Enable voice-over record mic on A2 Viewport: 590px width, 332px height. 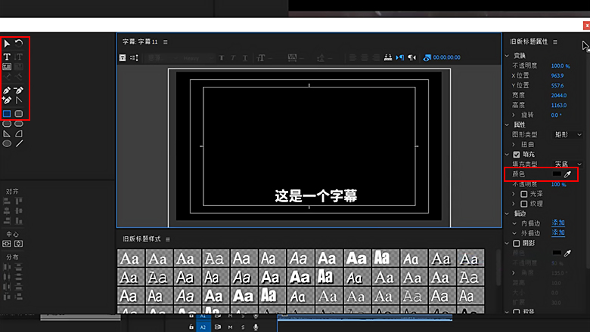point(256,327)
